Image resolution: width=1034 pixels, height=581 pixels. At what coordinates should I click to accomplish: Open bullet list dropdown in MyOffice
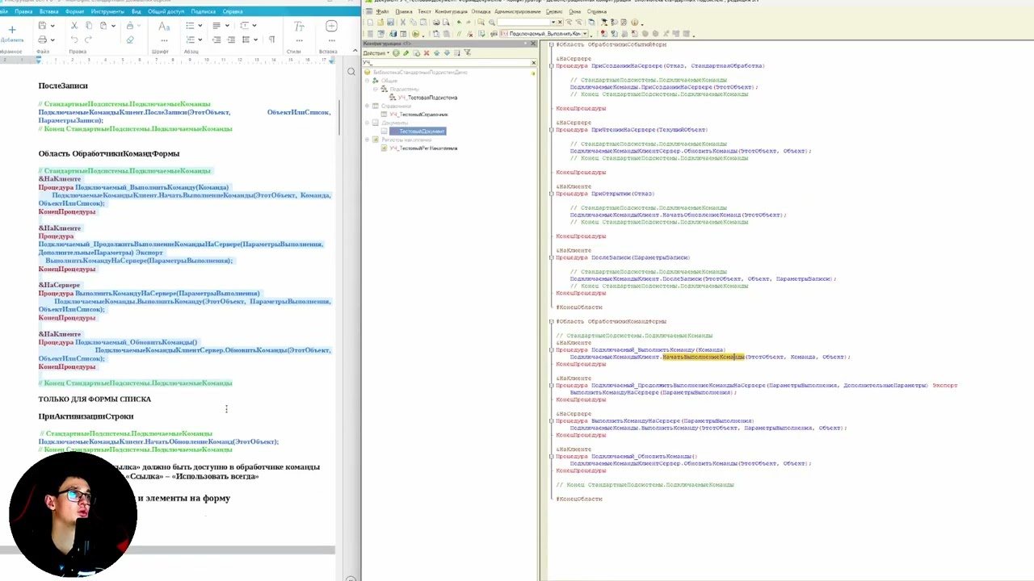click(200, 26)
